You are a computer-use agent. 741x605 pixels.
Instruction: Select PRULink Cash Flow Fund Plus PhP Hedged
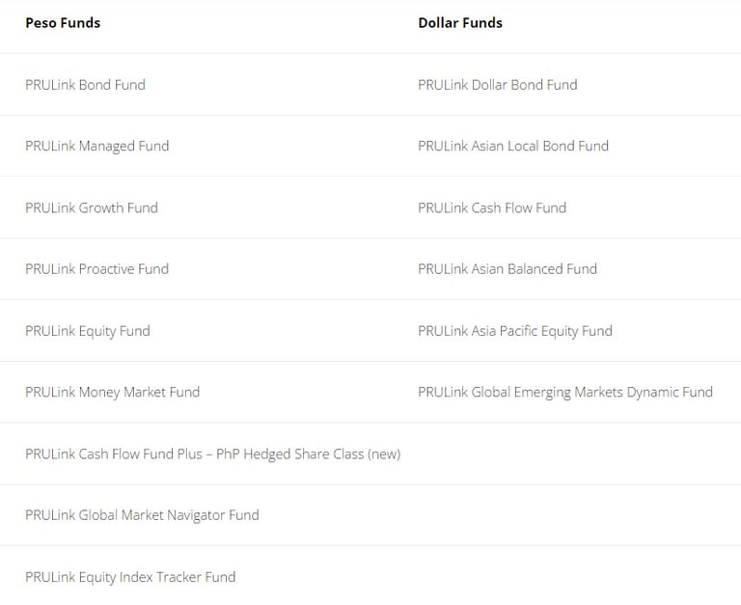(212, 454)
